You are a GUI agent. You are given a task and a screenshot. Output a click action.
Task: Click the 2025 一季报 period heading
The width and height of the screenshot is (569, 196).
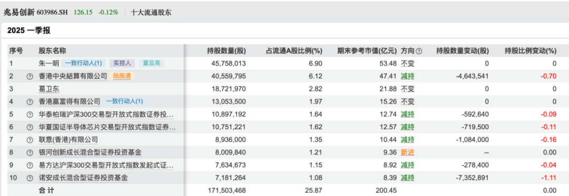(28, 30)
